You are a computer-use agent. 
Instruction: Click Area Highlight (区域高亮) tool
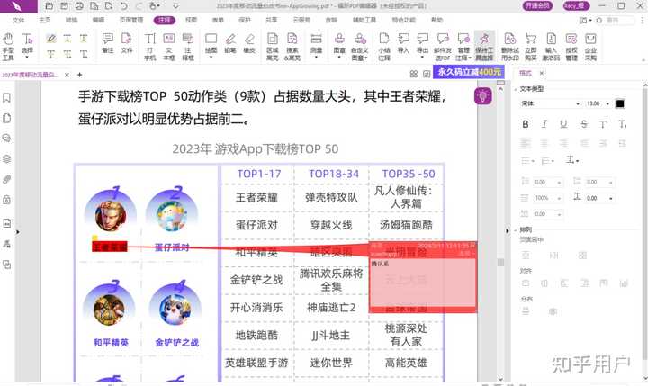(273, 47)
